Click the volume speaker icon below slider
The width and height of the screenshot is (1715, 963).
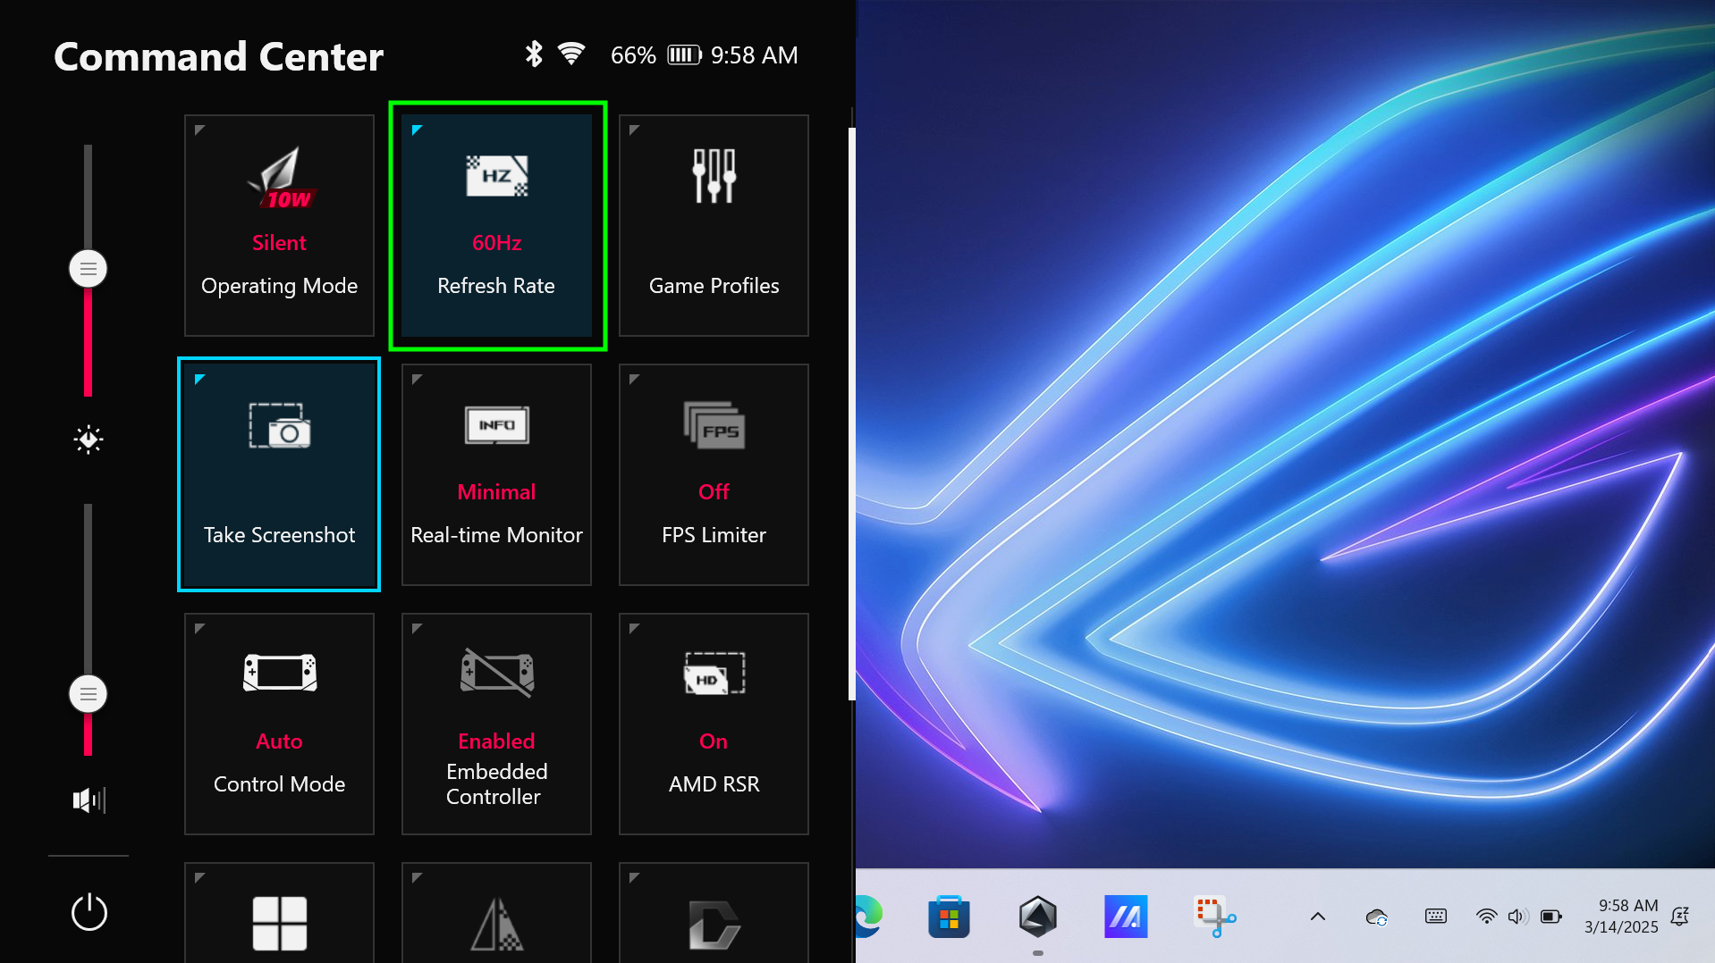pos(89,800)
